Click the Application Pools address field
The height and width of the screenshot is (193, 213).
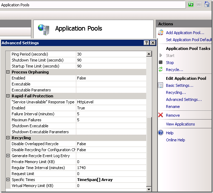tap(93, 5)
